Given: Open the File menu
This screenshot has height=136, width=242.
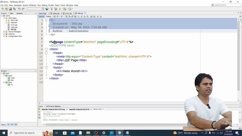Looking at the screenshot, I should tap(2, 5).
